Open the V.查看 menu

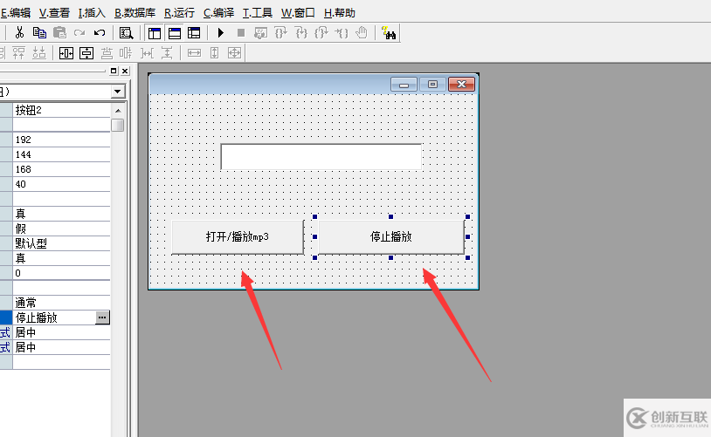click(x=54, y=13)
